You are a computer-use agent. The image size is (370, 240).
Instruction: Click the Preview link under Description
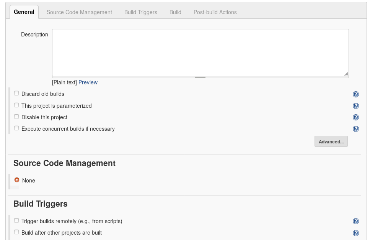pos(88,82)
